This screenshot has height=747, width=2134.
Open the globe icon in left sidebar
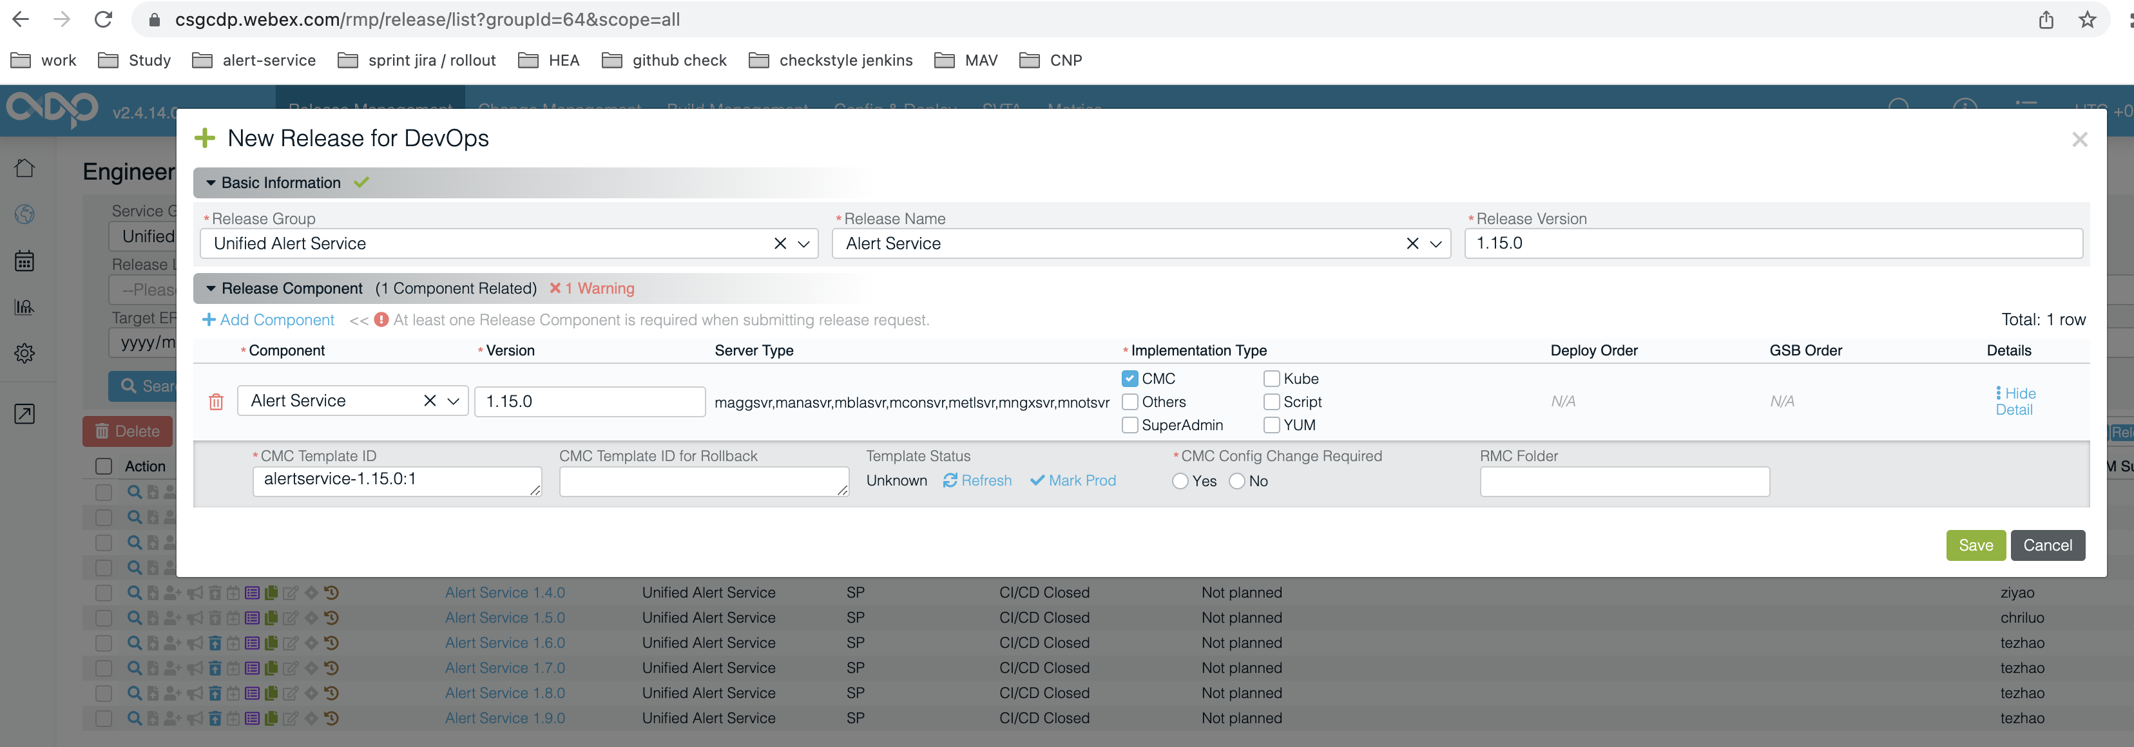(25, 214)
